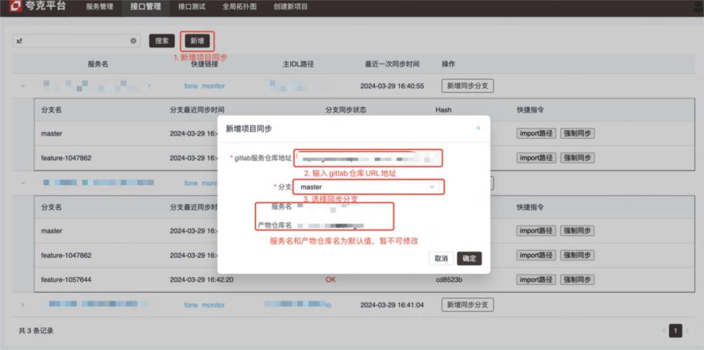Click the cd8523b hash value
Screen dimensions: 704x350
(449, 280)
